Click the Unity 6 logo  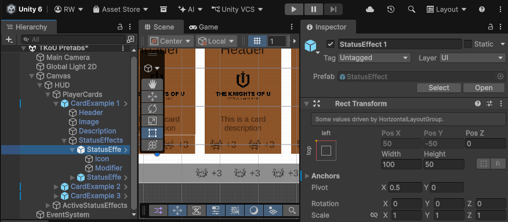(12, 9)
